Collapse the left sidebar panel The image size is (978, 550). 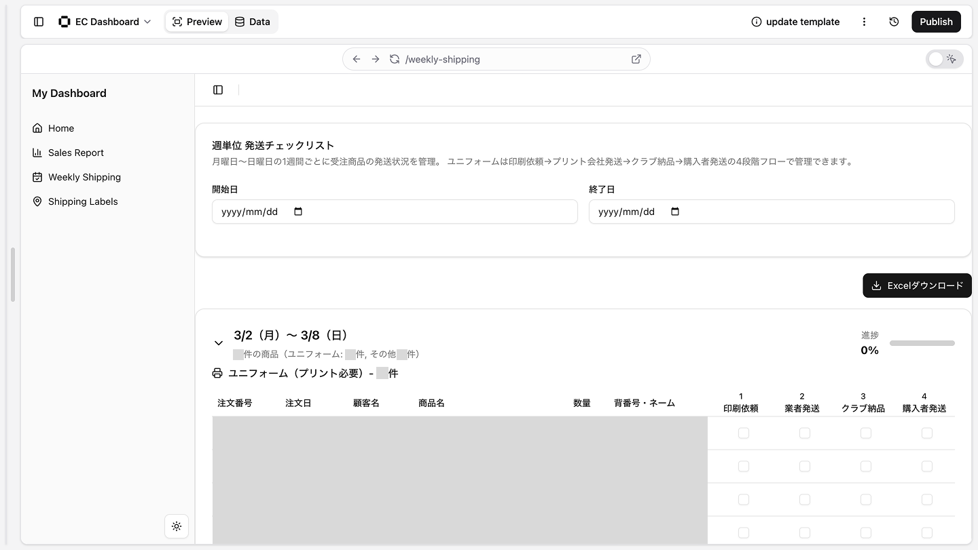[39, 21]
